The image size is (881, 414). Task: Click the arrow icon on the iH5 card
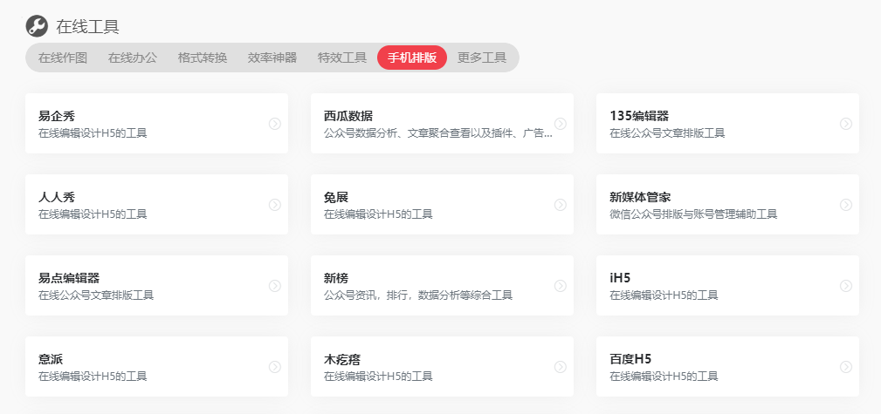[845, 286]
